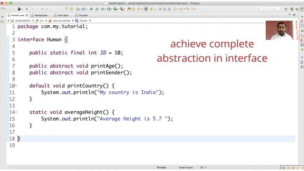Click the green Run button icon
This screenshot has width=304, height=171.
109,9
